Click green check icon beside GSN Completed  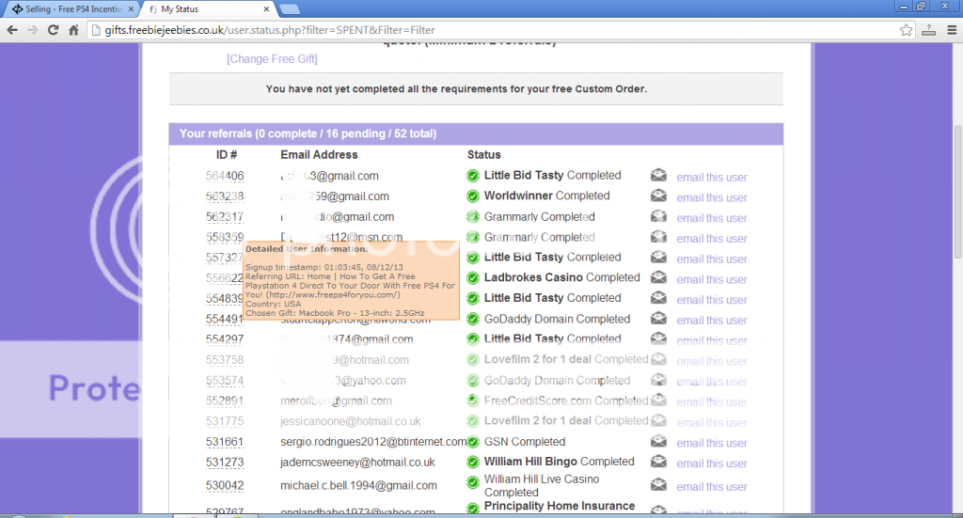473,442
